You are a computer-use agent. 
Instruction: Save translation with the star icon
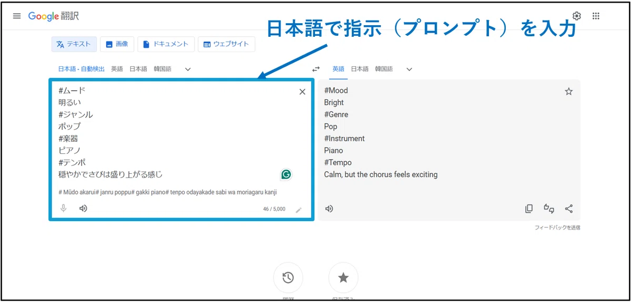568,91
